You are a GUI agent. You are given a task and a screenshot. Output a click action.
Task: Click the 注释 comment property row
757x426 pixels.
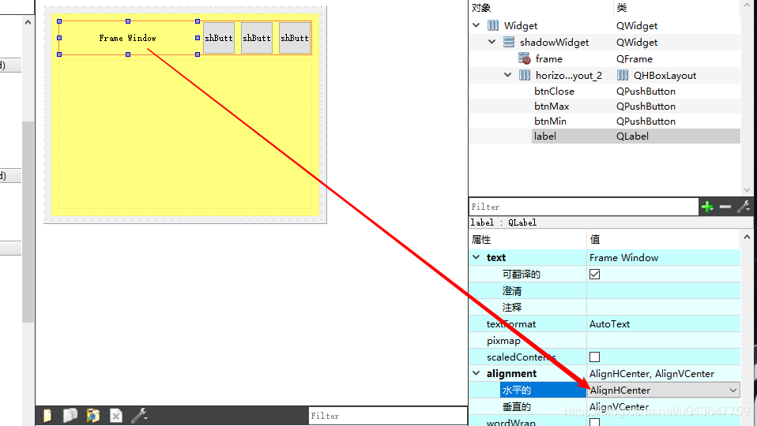click(604, 308)
